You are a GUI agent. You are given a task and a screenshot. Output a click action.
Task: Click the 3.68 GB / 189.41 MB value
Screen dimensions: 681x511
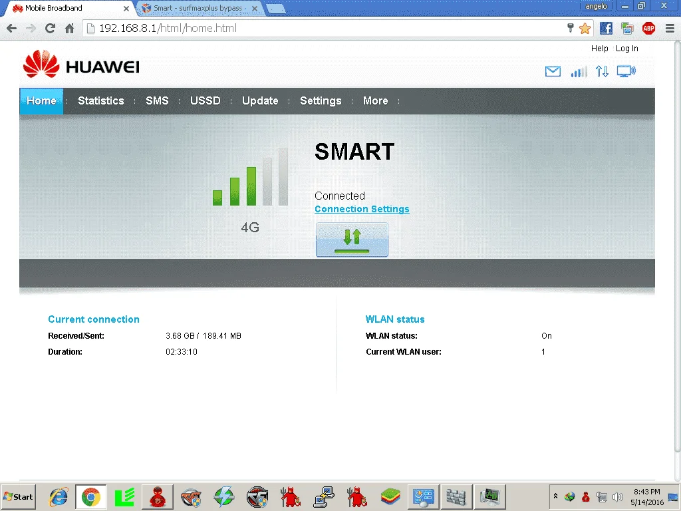pyautogui.click(x=204, y=336)
